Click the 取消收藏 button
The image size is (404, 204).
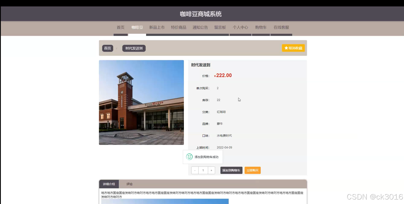[293, 48]
